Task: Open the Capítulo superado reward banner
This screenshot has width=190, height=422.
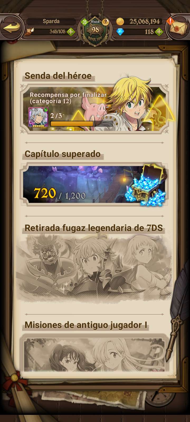Action: point(94,184)
